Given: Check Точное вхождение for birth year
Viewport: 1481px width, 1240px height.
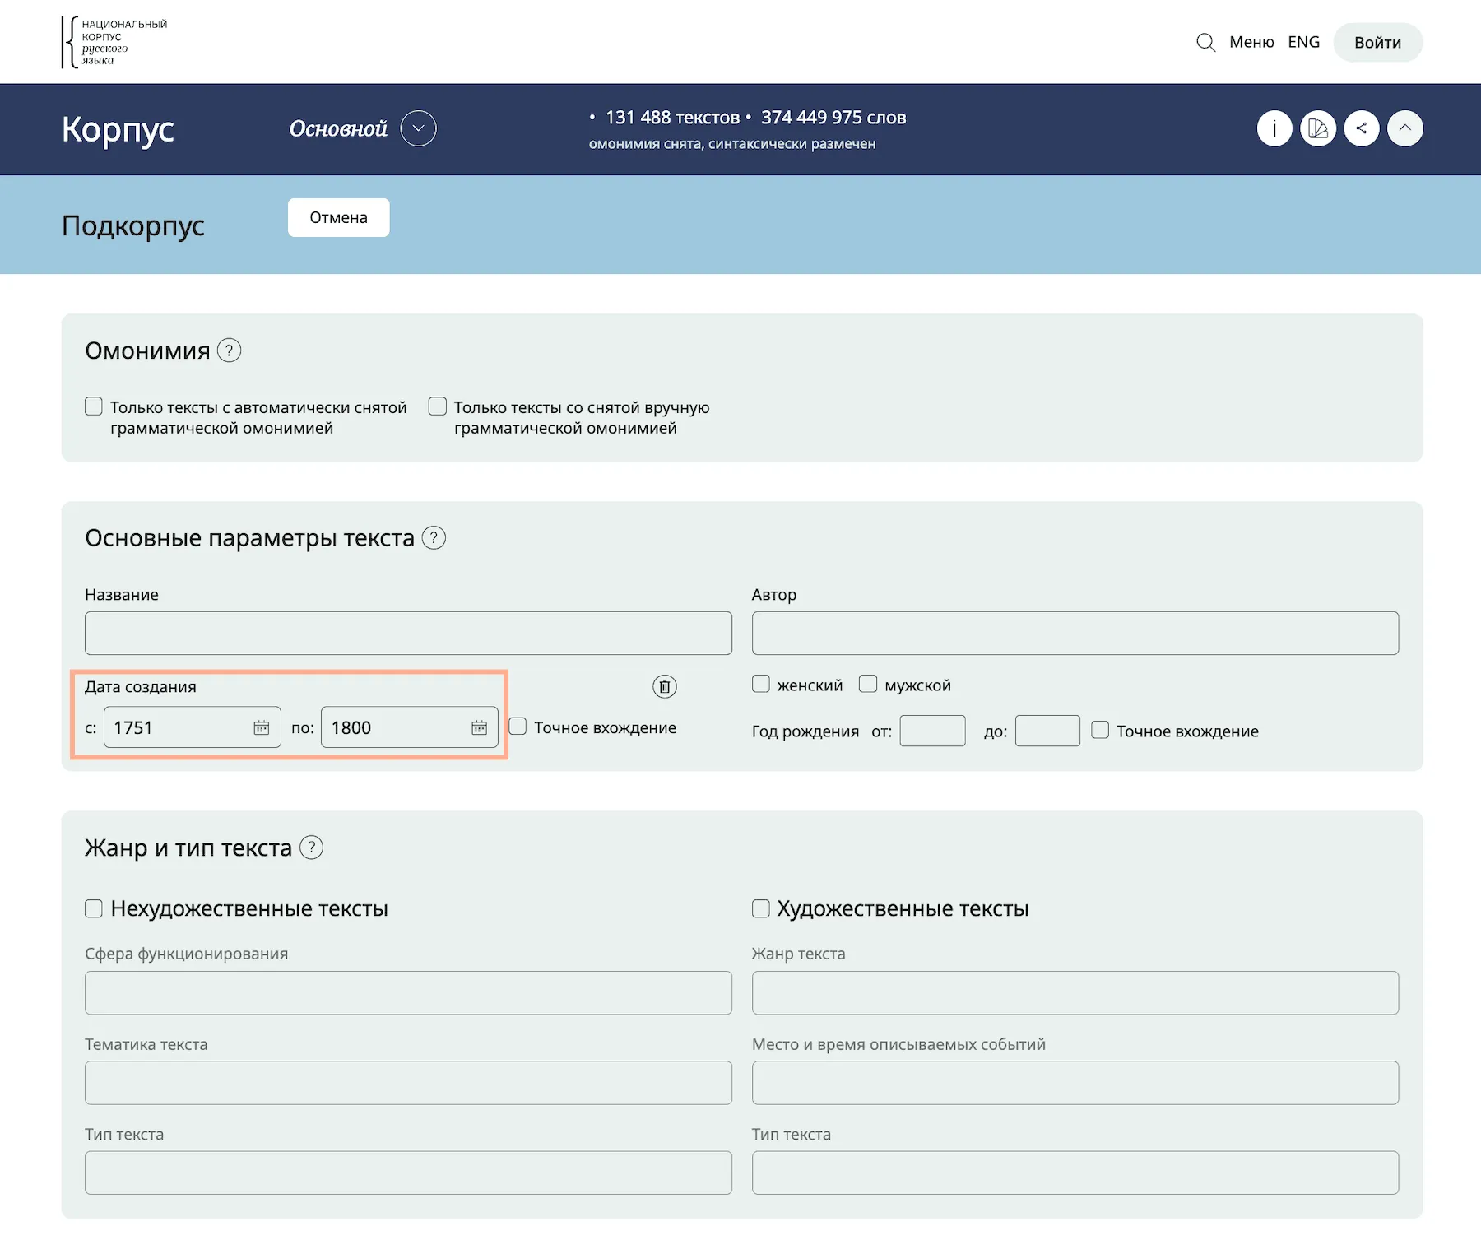Looking at the screenshot, I should click(x=1100, y=730).
